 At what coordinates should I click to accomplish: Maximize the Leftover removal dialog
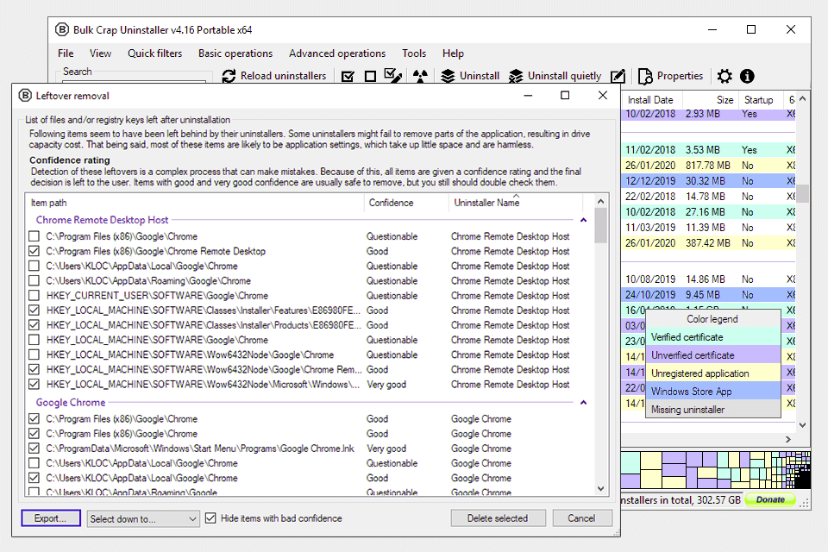[565, 95]
